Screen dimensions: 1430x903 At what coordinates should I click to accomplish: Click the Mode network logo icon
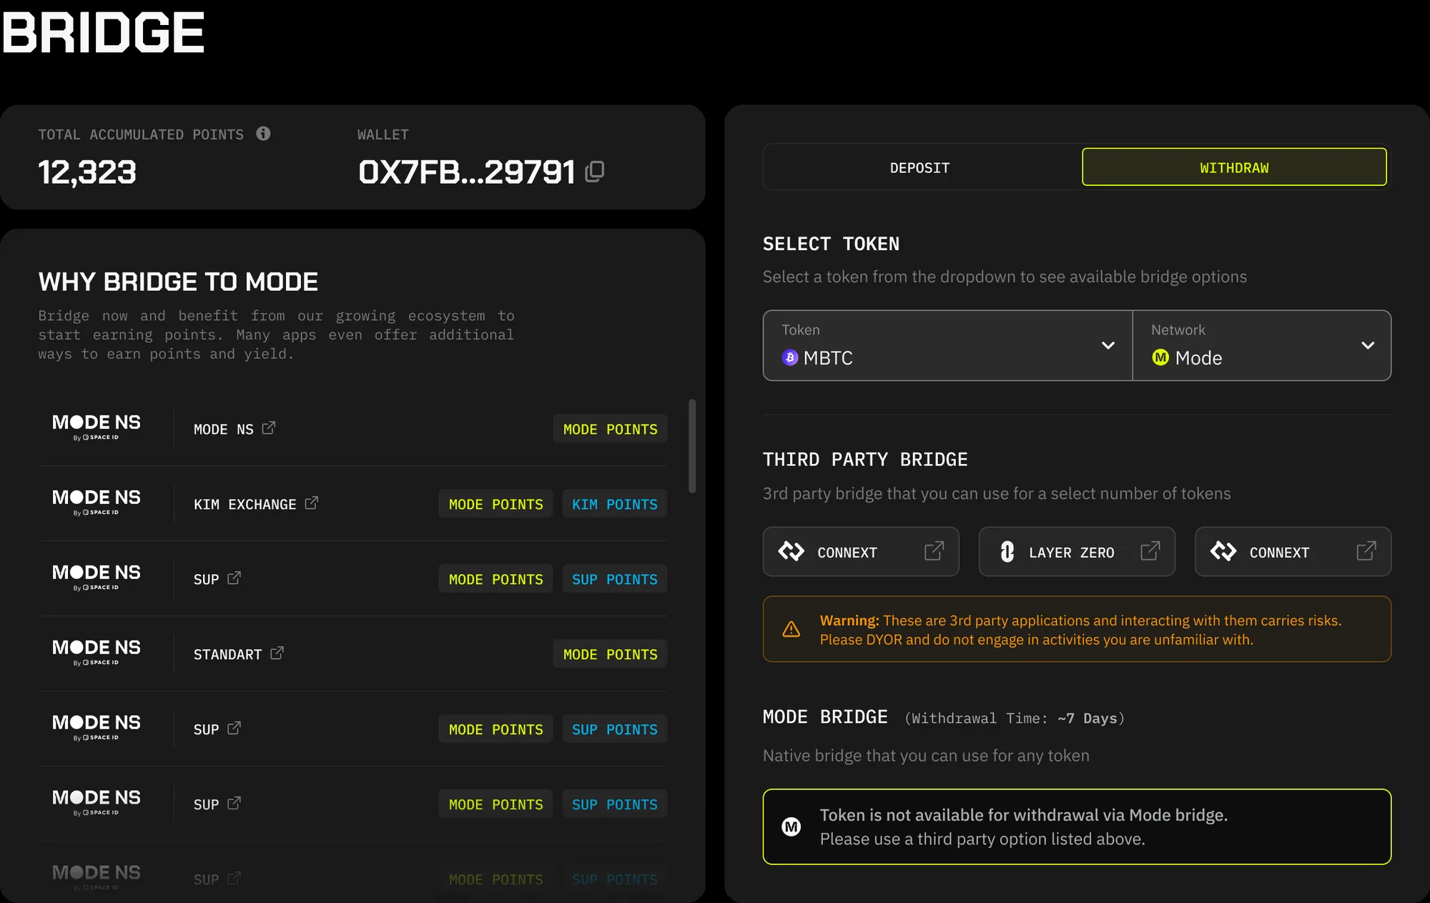click(x=1160, y=357)
